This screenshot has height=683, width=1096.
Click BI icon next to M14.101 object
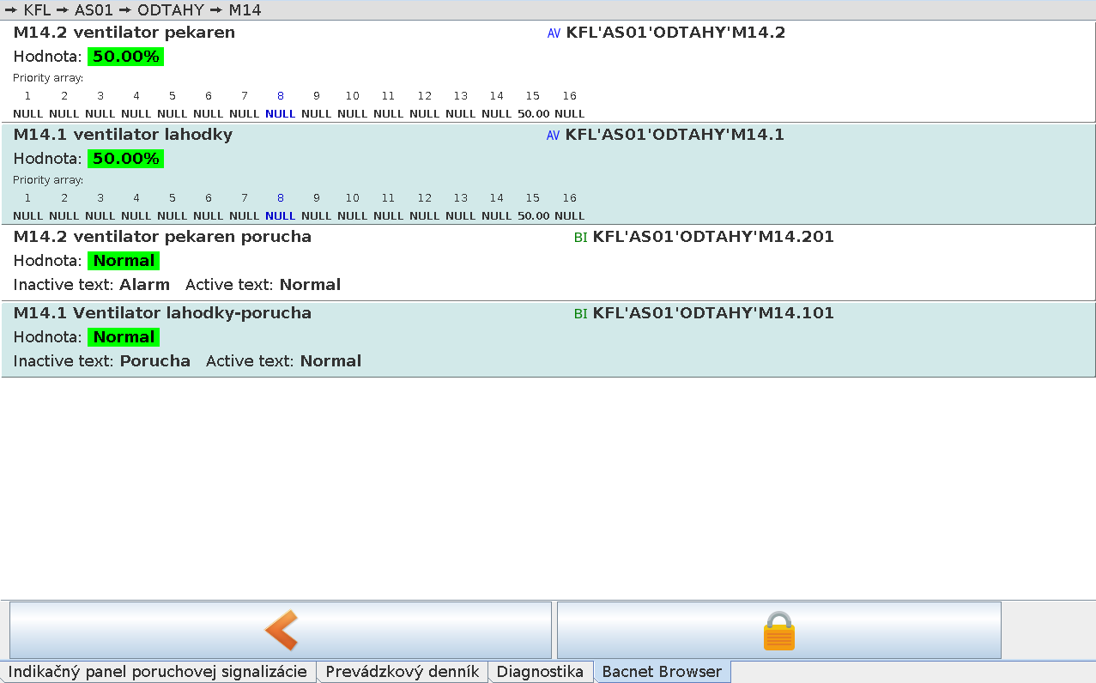click(x=580, y=314)
